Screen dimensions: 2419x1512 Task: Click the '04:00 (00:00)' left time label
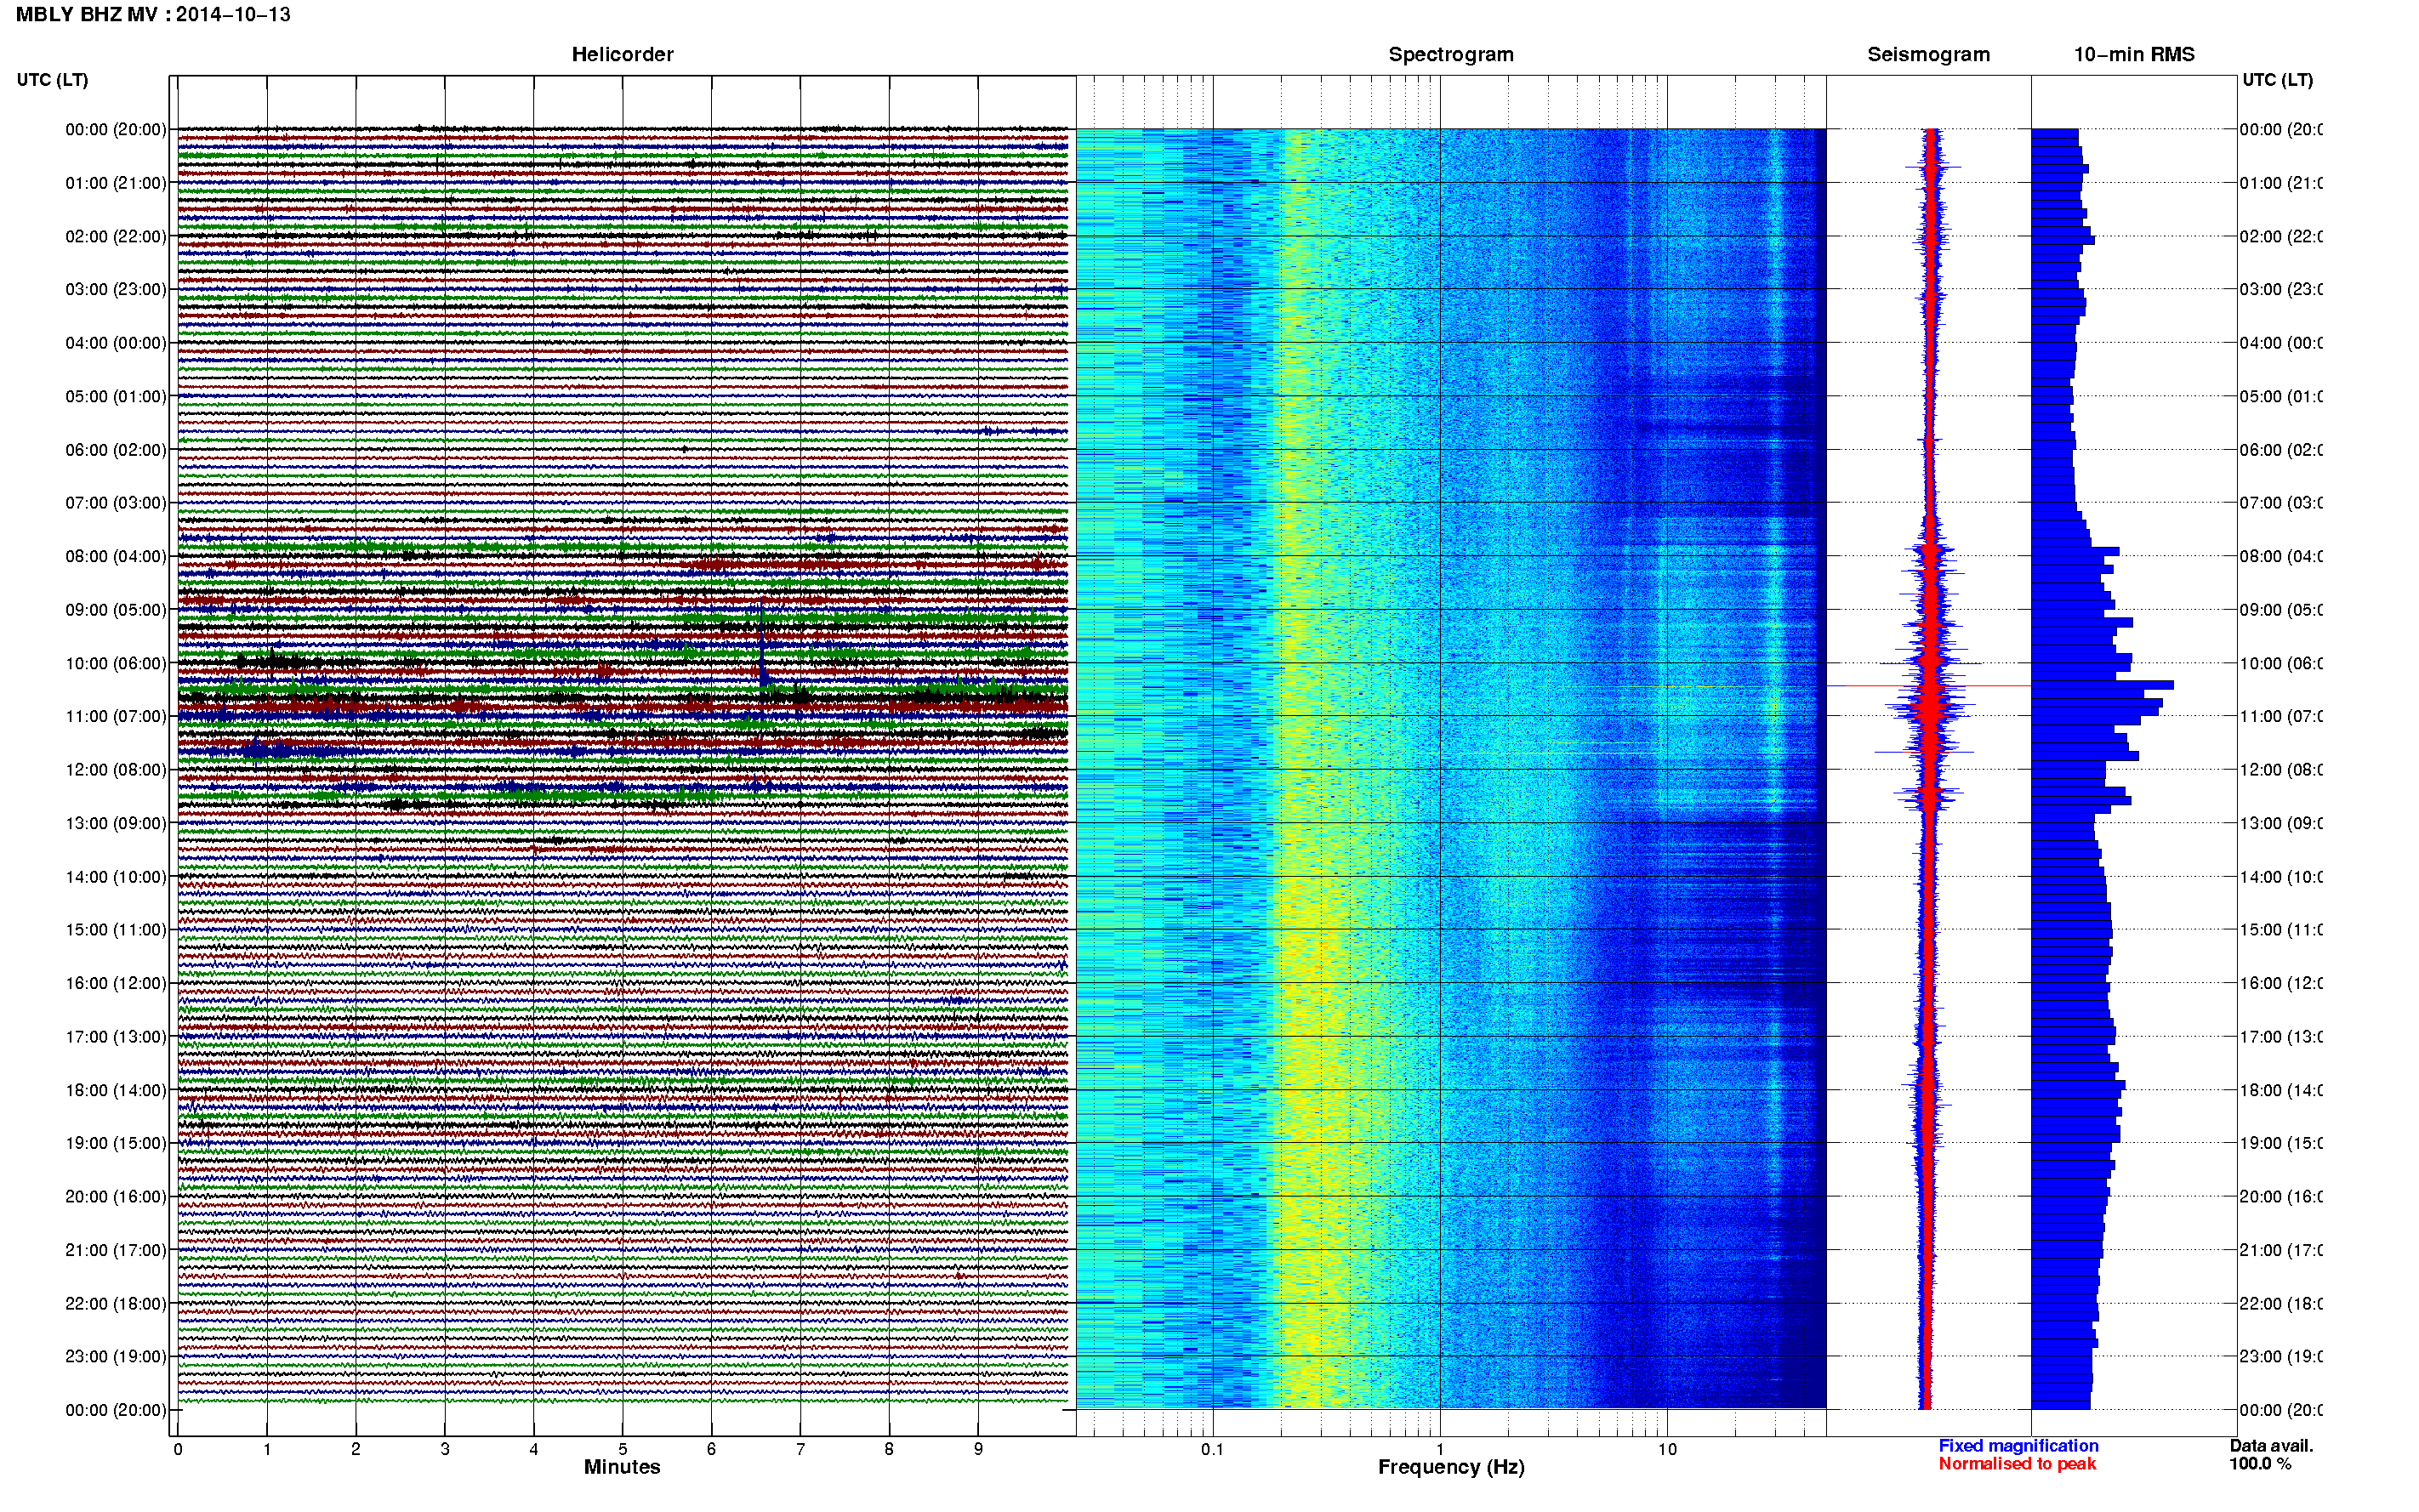click(116, 343)
